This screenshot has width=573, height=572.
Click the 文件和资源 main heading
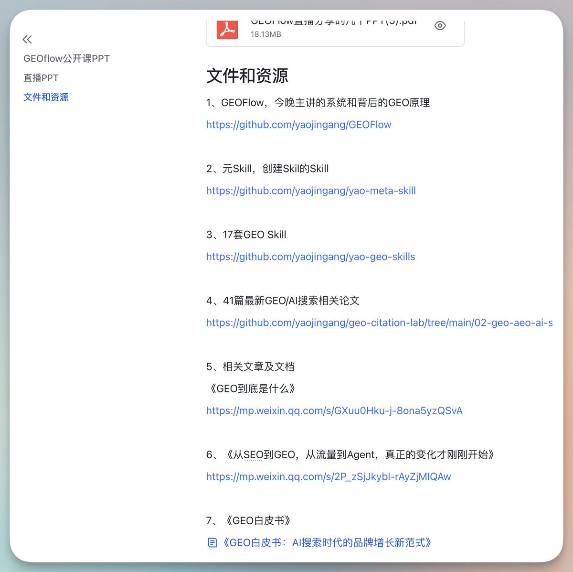247,76
